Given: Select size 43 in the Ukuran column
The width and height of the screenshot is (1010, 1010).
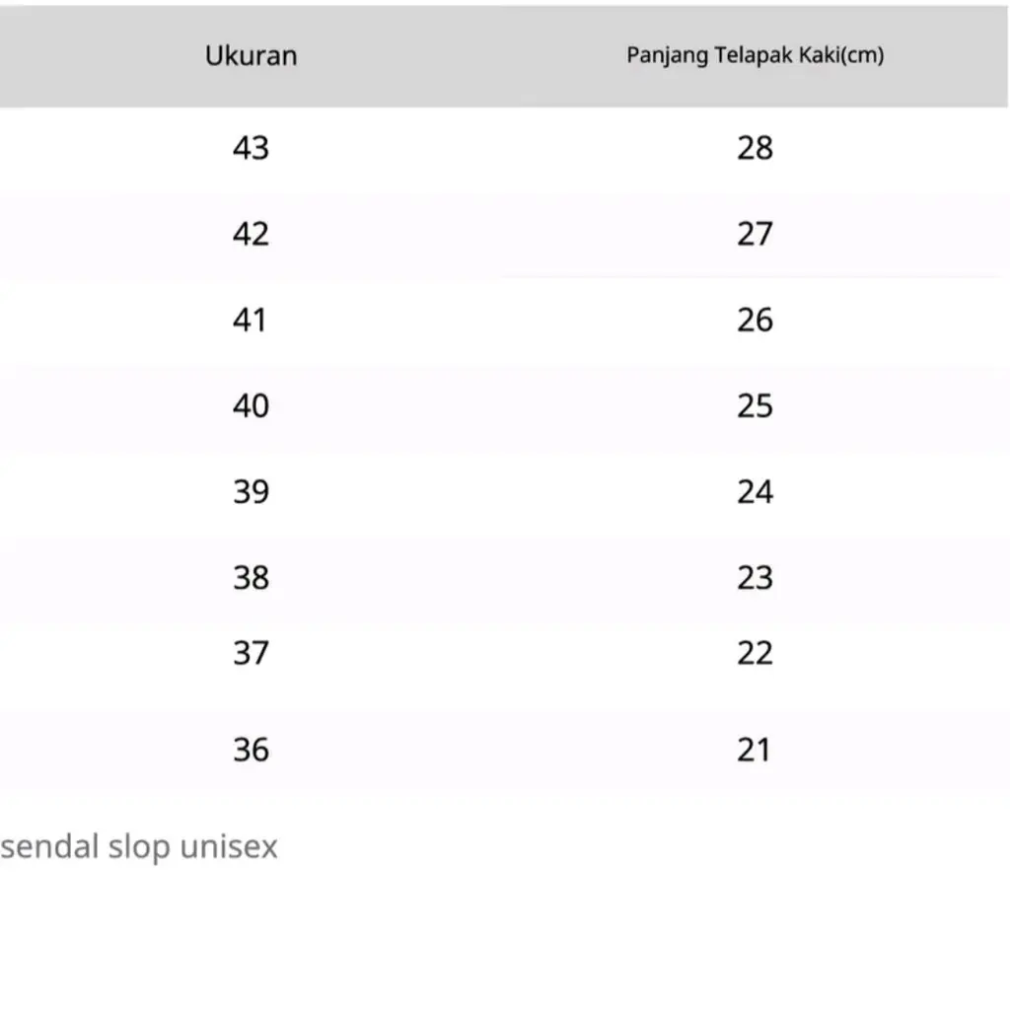Looking at the screenshot, I should [x=251, y=148].
